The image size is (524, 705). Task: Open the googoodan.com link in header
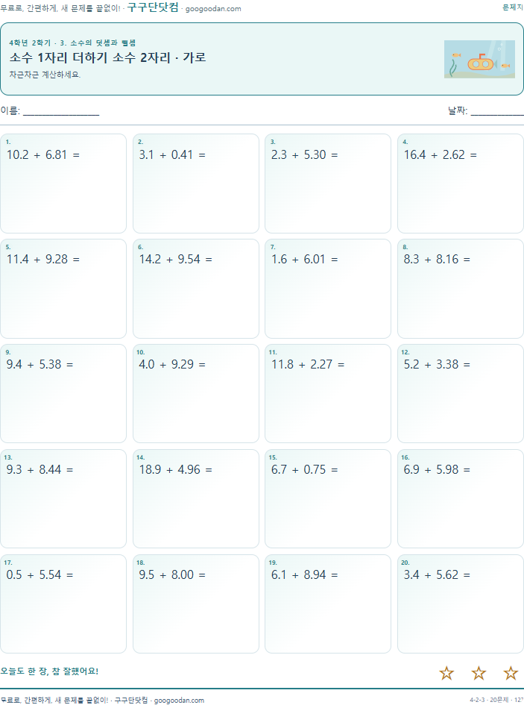point(213,8)
